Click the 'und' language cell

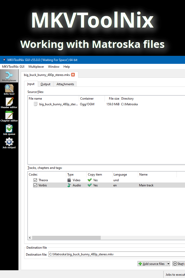[x=116, y=180]
